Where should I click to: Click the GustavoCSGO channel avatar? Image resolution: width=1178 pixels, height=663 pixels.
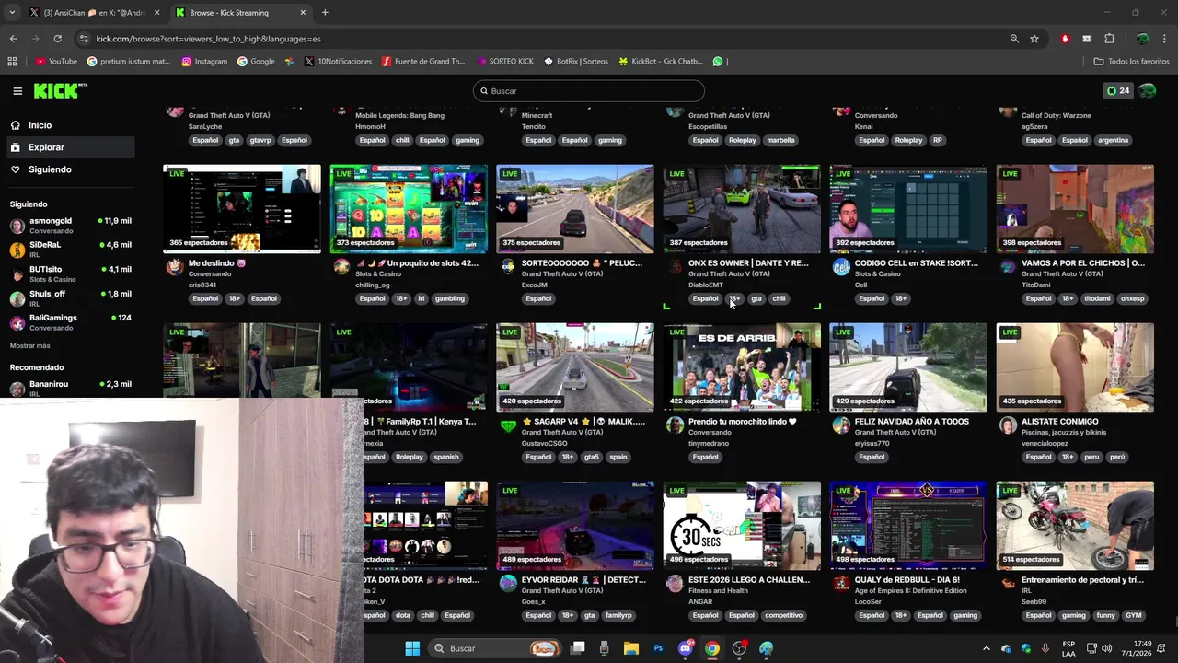[508, 425]
